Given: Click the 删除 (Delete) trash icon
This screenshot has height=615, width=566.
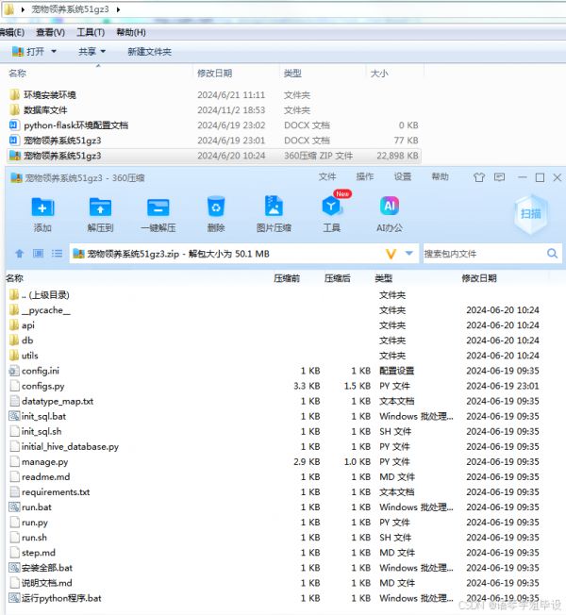Looking at the screenshot, I should (x=216, y=207).
